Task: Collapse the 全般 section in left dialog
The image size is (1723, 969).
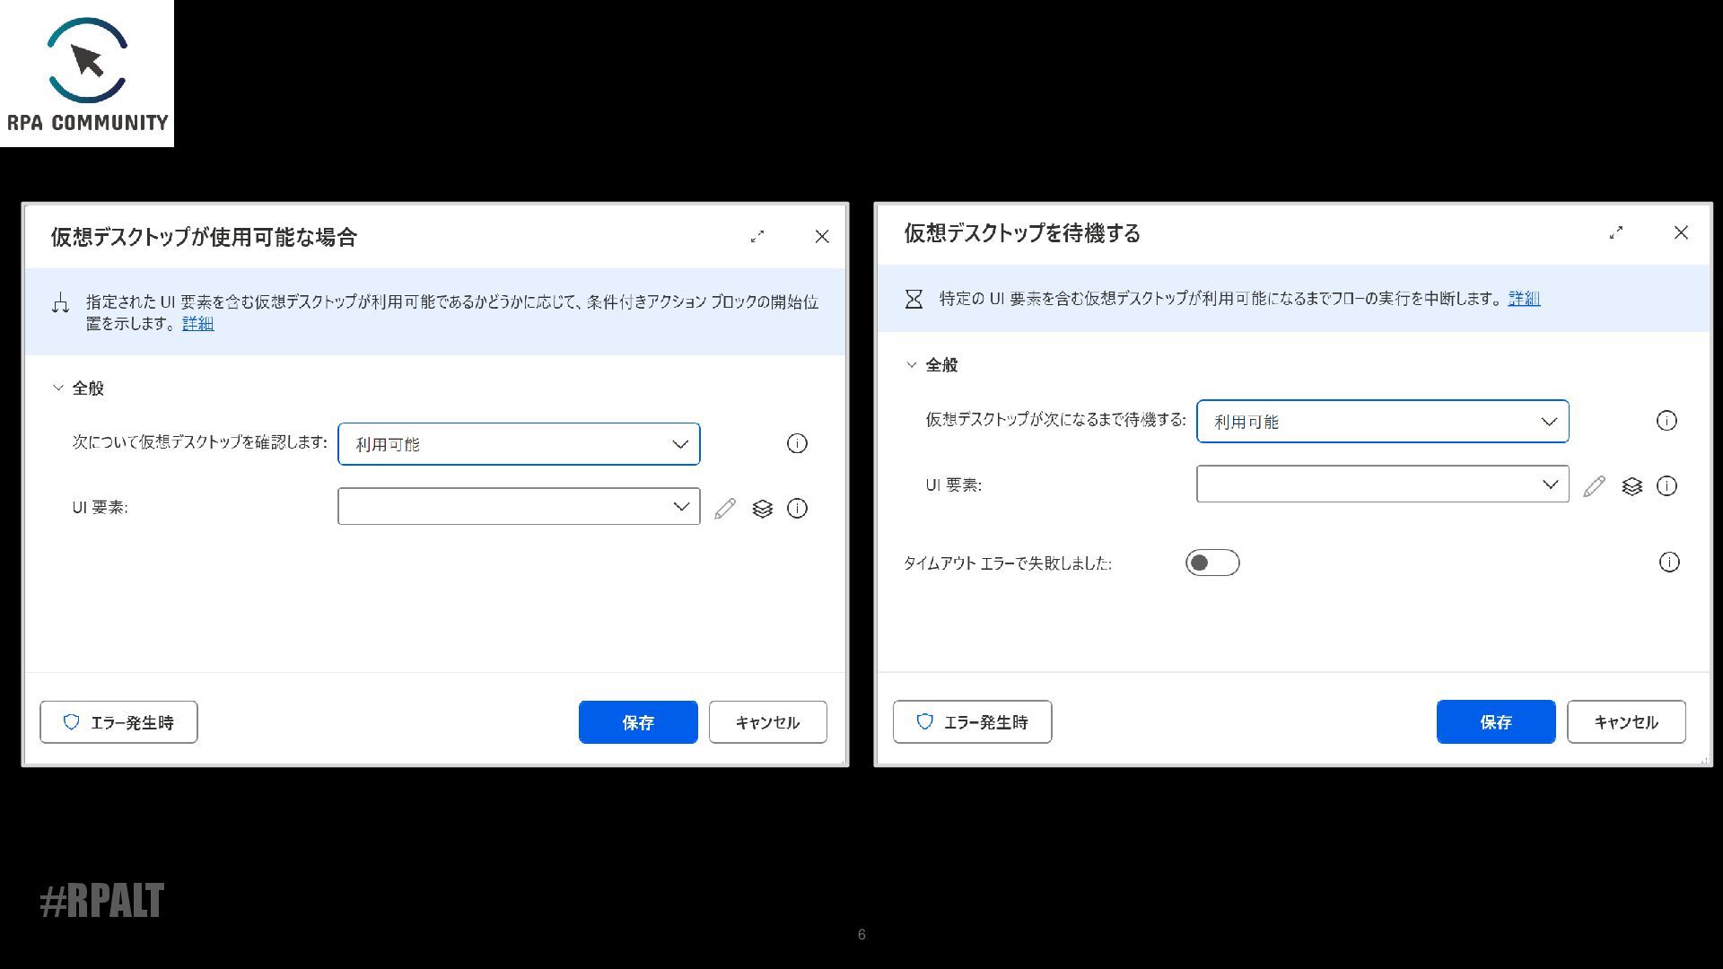Action: tap(59, 388)
